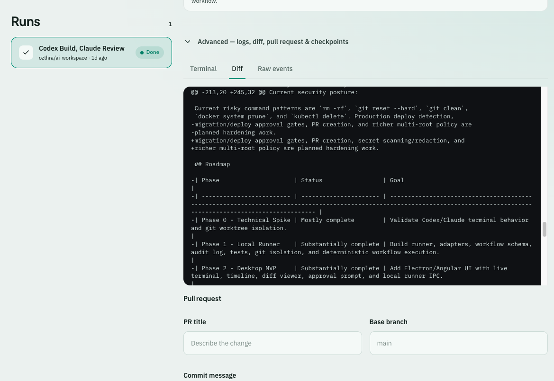Click the PR title label
This screenshot has height=381, width=554.
click(195, 322)
